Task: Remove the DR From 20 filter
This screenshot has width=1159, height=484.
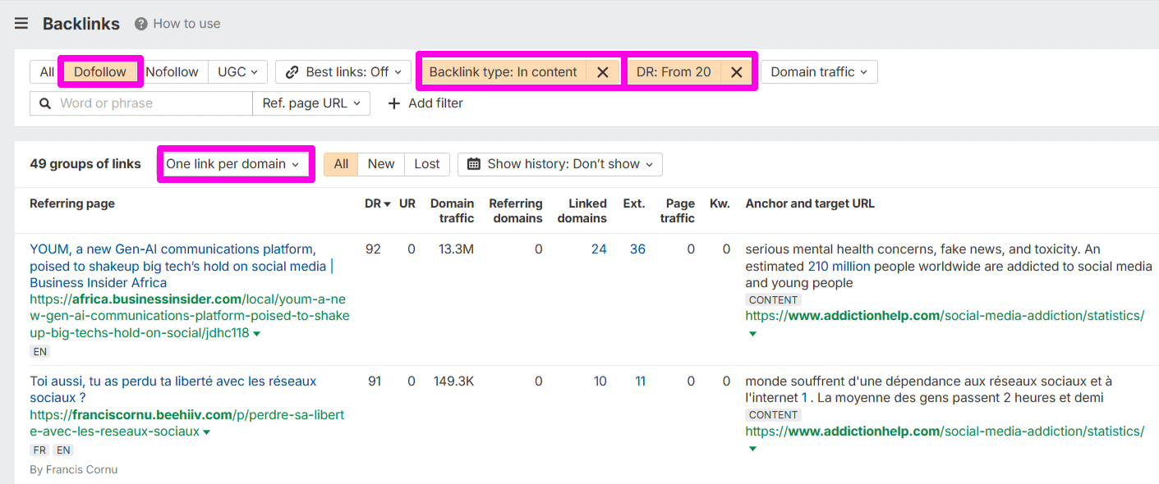Action: point(736,71)
